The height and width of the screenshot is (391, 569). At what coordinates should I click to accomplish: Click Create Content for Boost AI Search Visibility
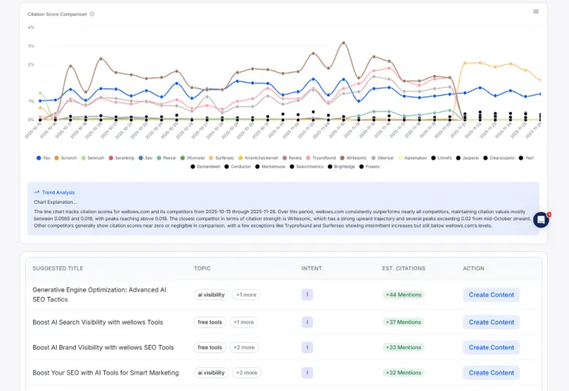tap(492, 322)
